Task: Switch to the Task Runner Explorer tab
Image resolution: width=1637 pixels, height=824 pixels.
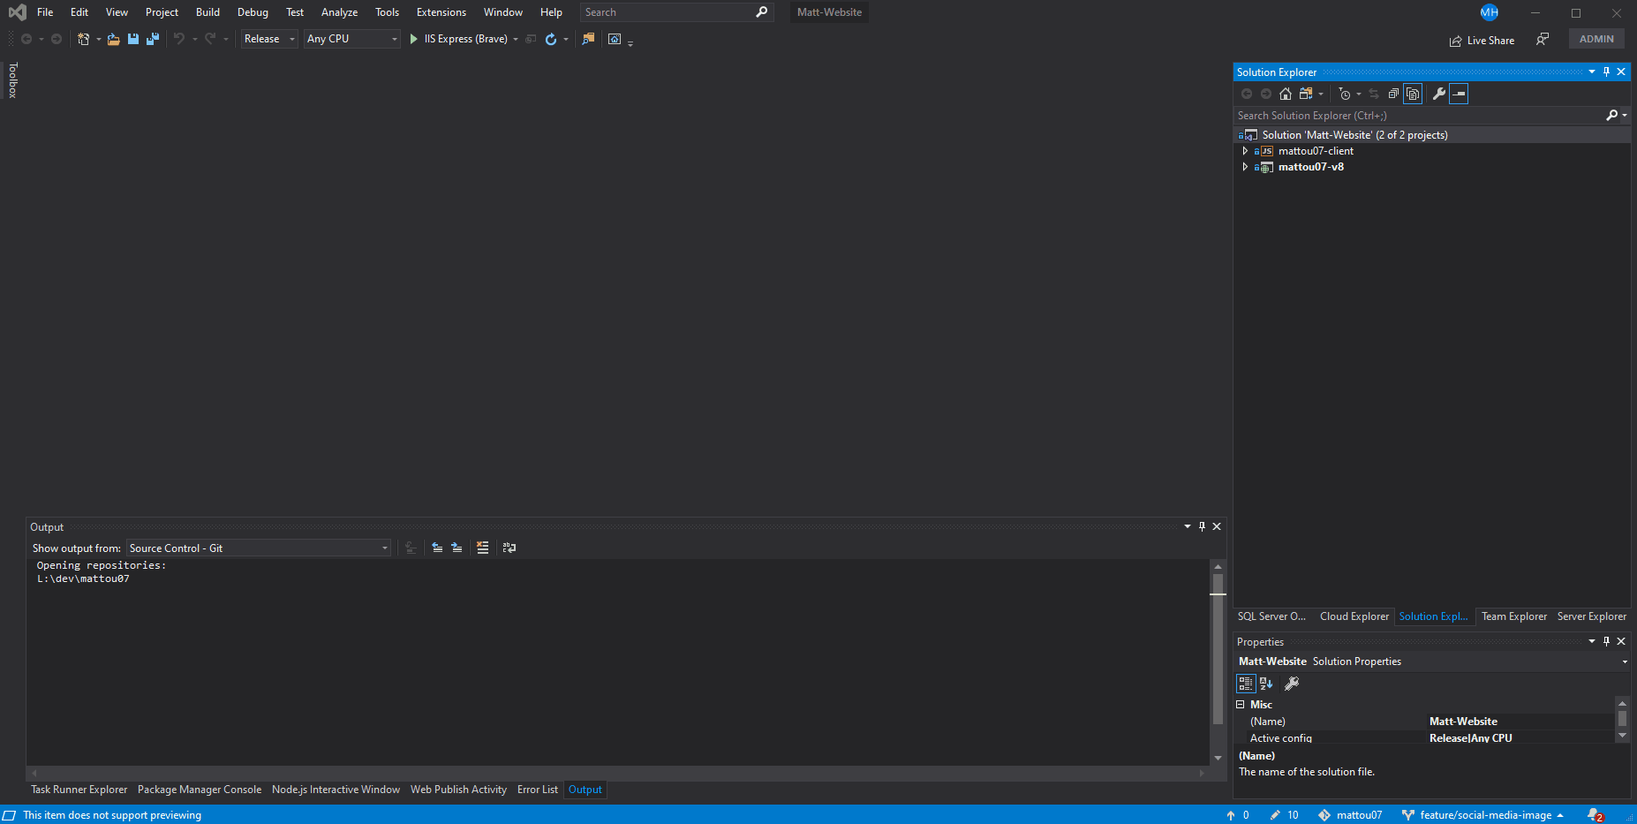Action: tap(79, 790)
